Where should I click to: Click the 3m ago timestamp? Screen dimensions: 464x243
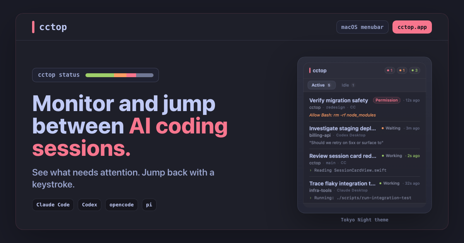pyautogui.click(x=413, y=128)
